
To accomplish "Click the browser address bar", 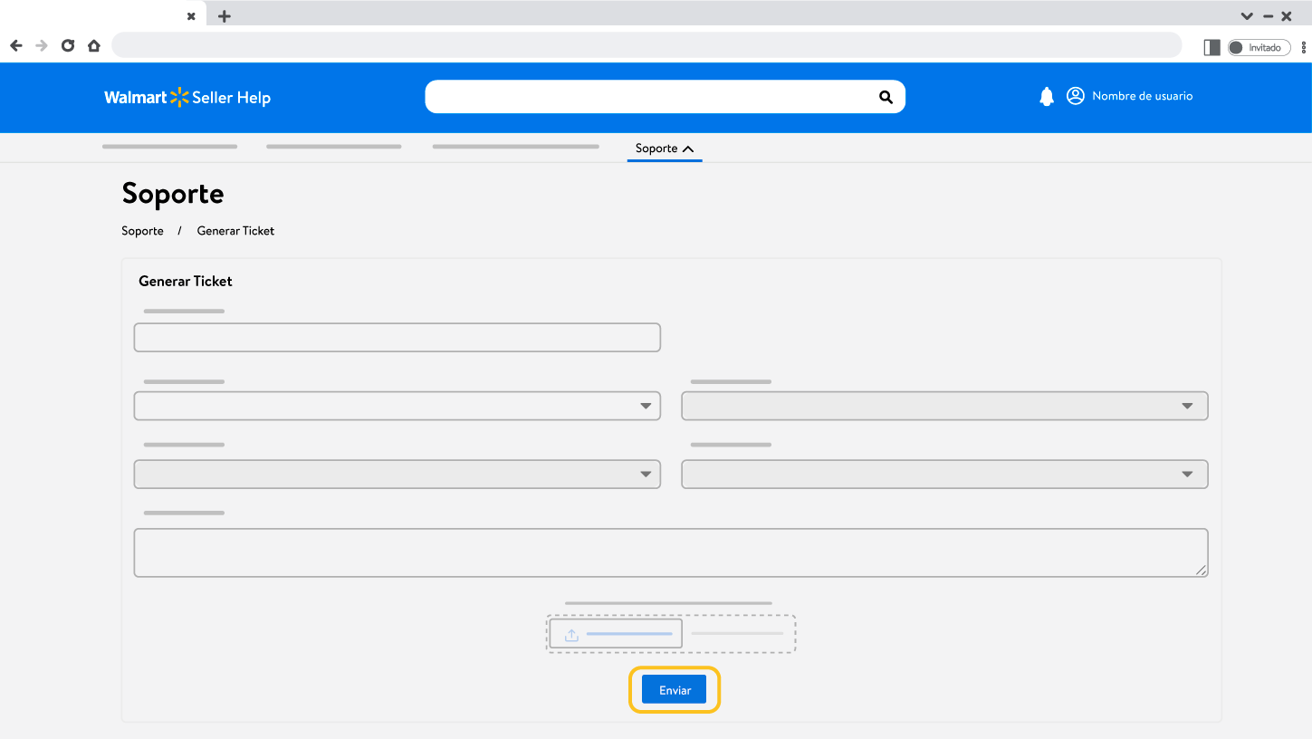I will 646,45.
